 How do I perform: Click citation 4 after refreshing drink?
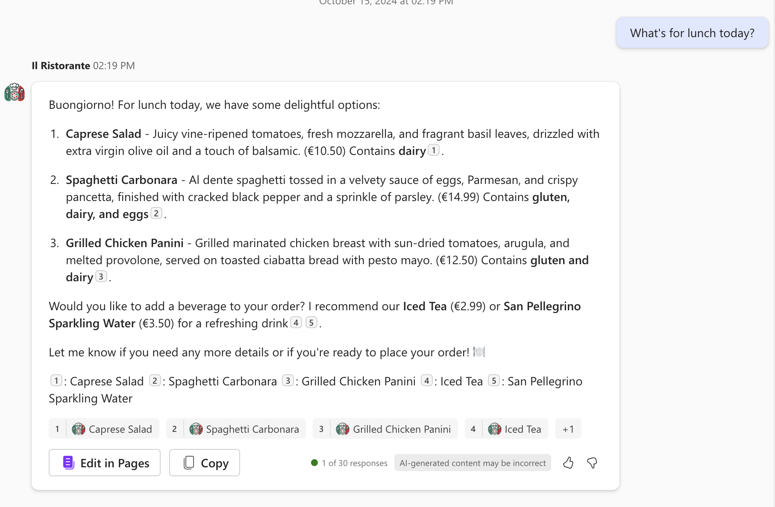(296, 323)
